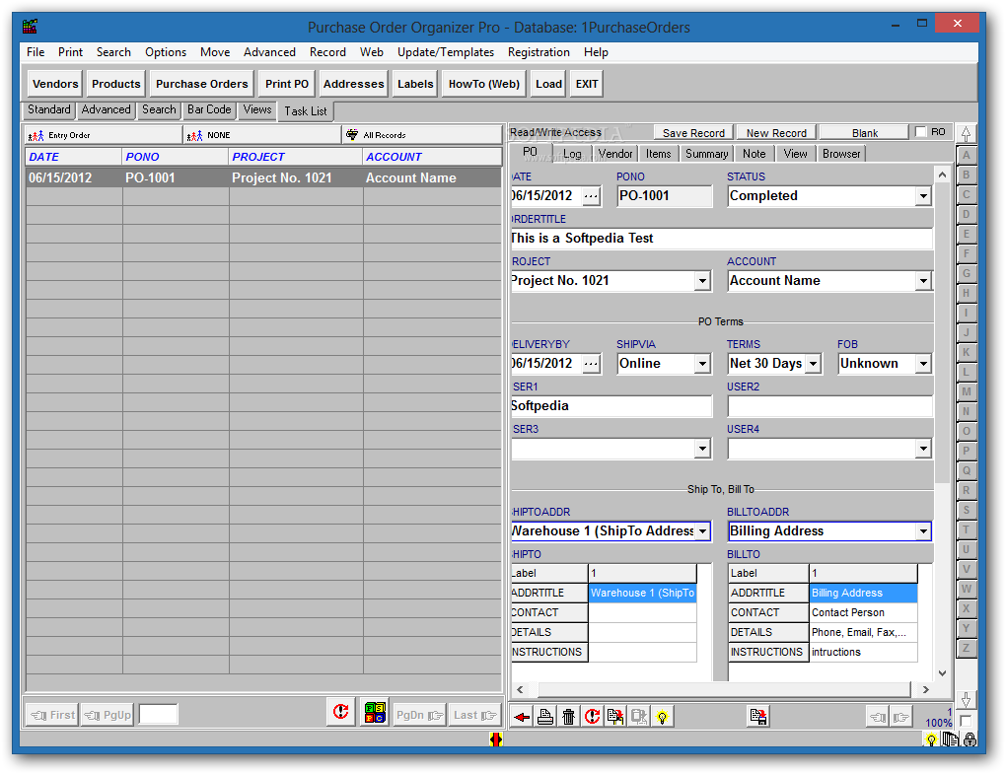Click the Print PO toolbar button
1006x774 pixels.
click(x=287, y=84)
